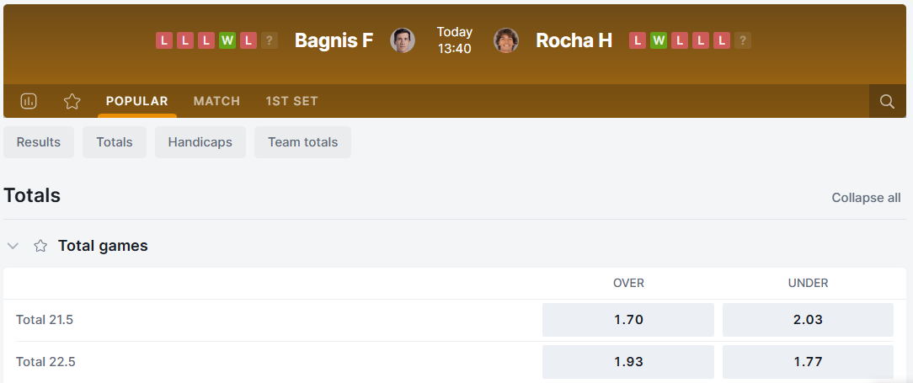The image size is (913, 383).
Task: Collapse the Total games section chevron
Action: pyautogui.click(x=13, y=246)
